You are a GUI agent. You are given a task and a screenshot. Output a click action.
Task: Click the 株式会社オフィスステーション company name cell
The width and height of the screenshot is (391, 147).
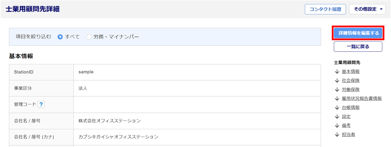coord(109,121)
